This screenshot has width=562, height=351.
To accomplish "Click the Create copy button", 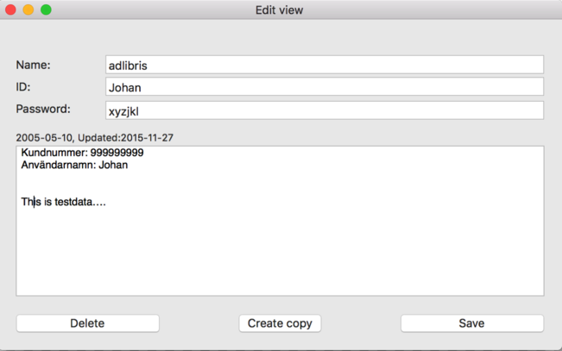I will tap(280, 323).
